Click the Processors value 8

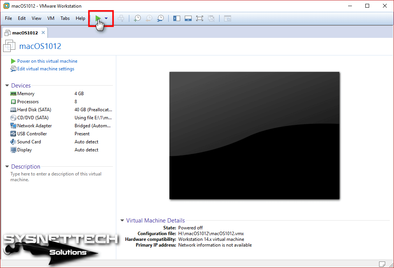tap(76, 102)
